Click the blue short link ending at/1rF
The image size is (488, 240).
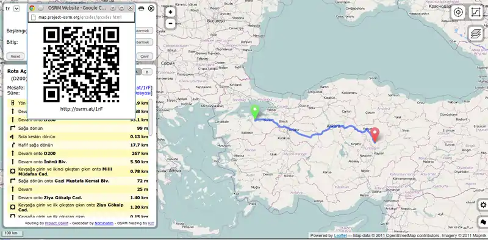click(143, 88)
